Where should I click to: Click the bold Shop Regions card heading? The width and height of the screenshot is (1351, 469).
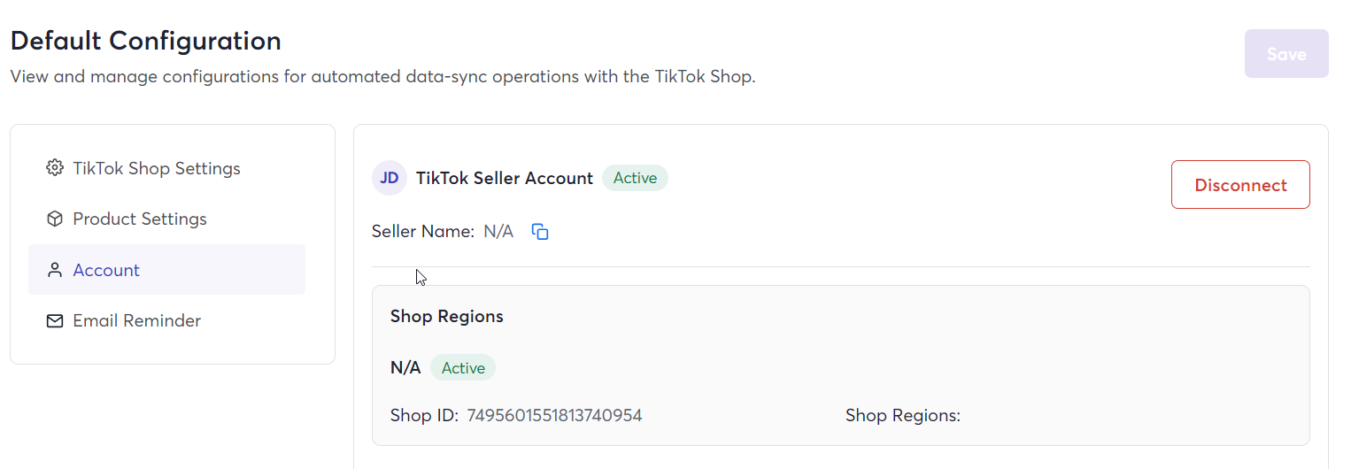447,316
